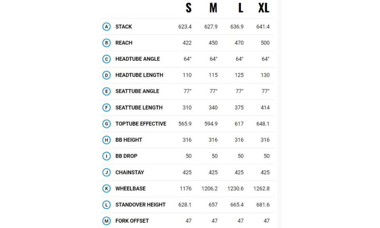Click the circled H BB Height icon

pos(106,140)
